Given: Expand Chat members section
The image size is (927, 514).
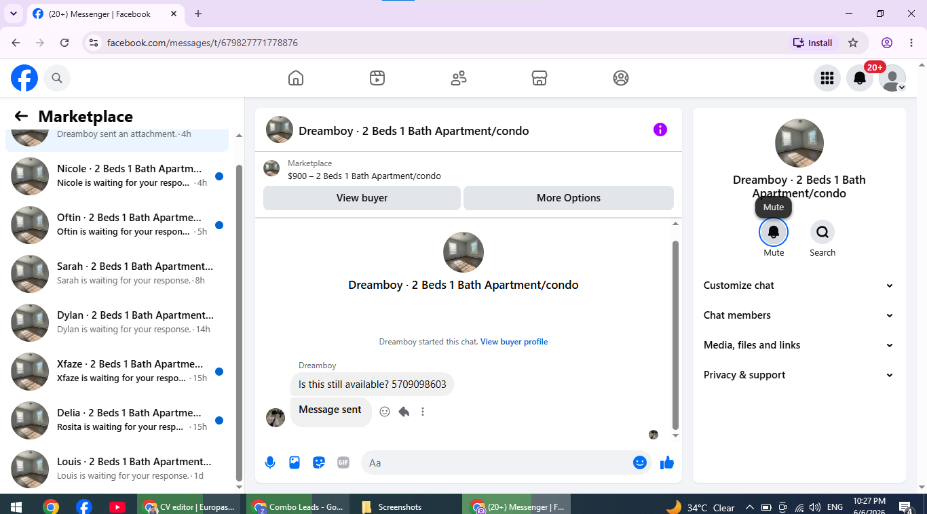Looking at the screenshot, I should pos(799,315).
